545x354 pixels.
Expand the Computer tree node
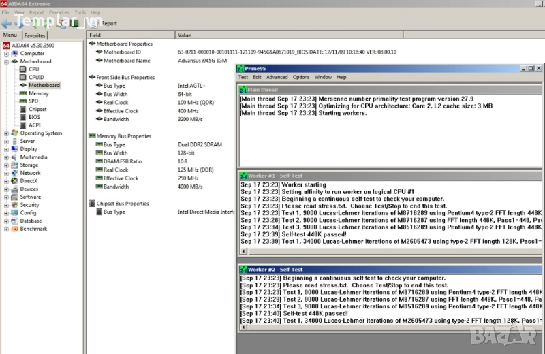click(7, 53)
